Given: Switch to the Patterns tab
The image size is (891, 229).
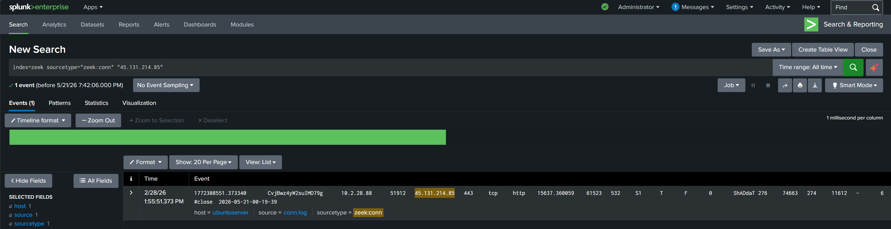Looking at the screenshot, I should pyautogui.click(x=60, y=103).
